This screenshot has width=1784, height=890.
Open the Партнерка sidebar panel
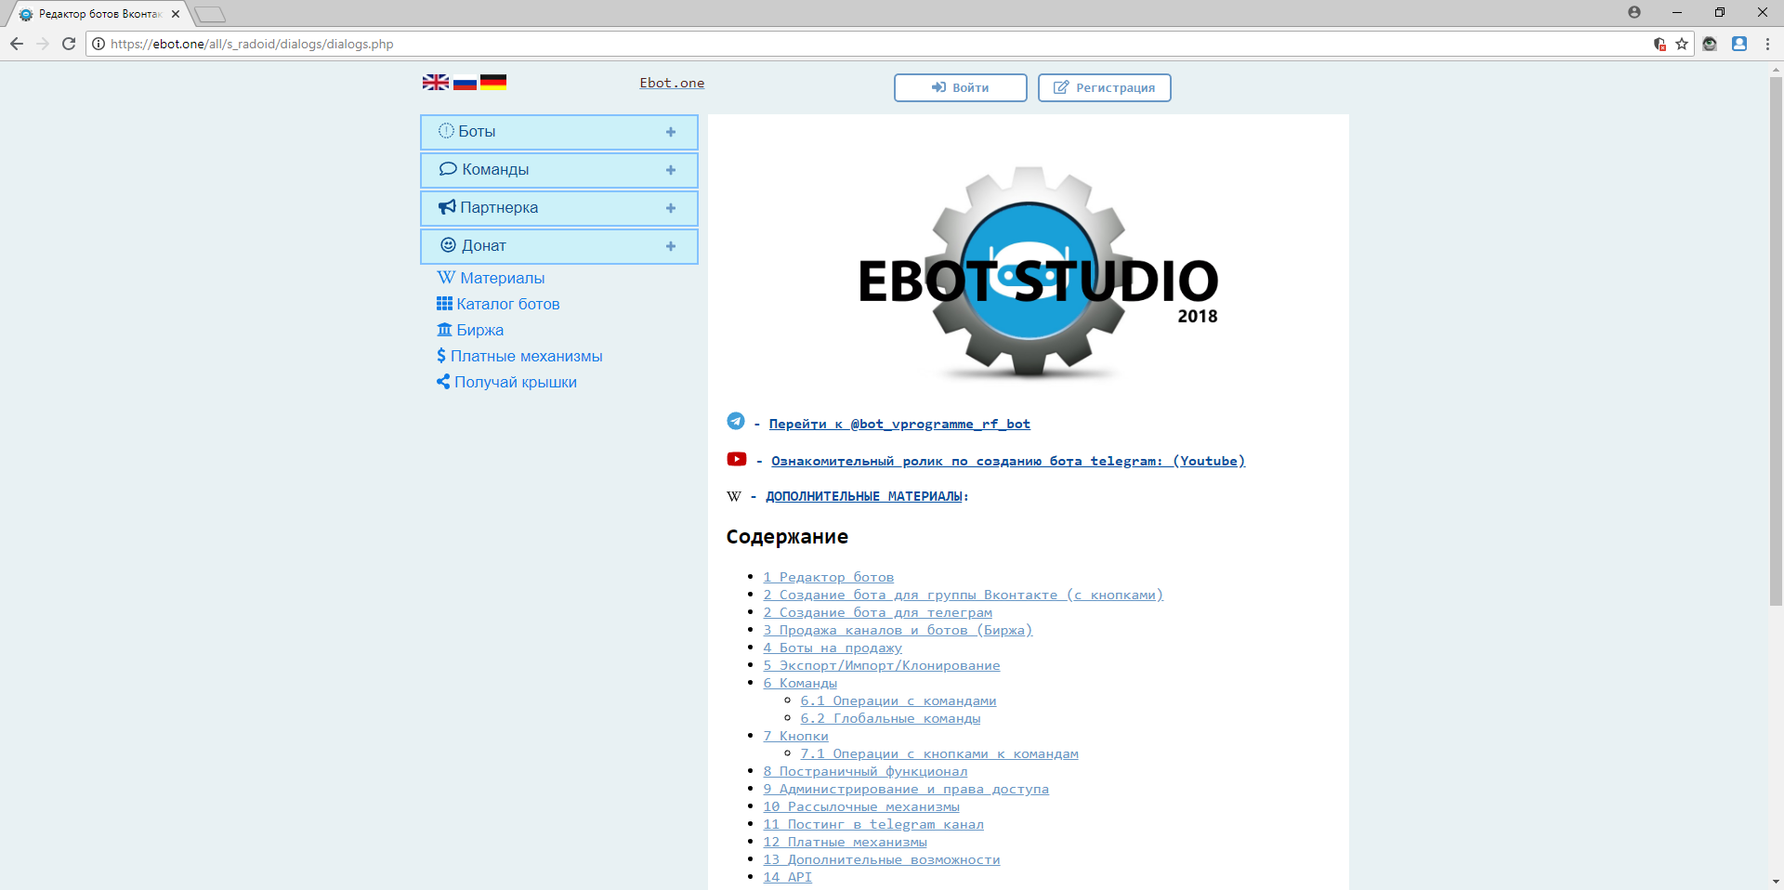[559, 208]
